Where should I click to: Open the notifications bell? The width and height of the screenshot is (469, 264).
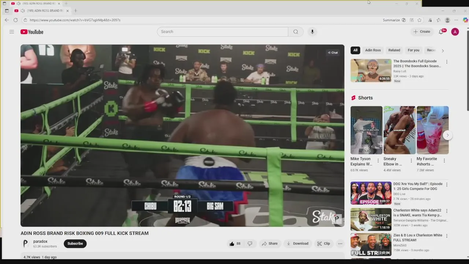click(441, 32)
